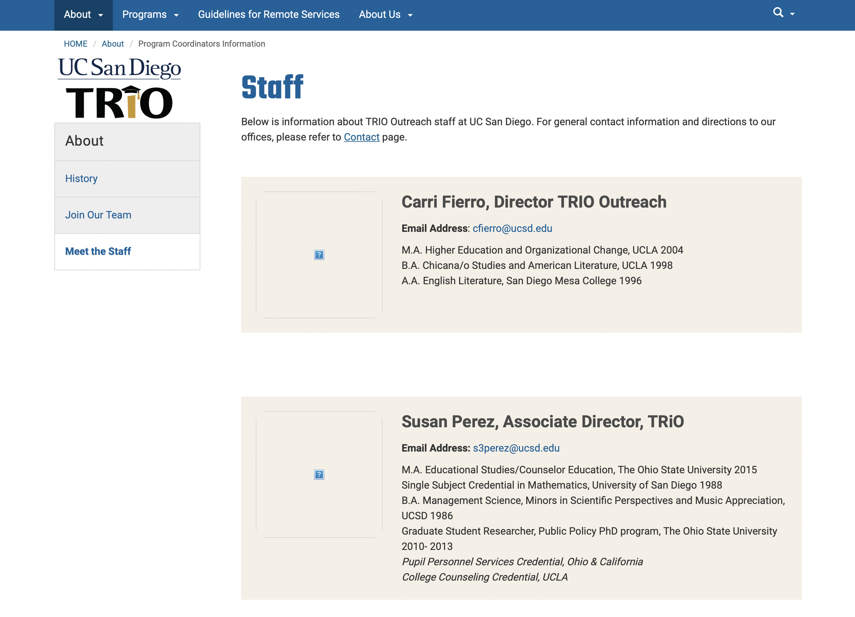Expand the Programs navigation menu
The width and height of the screenshot is (855, 617).
(x=150, y=15)
